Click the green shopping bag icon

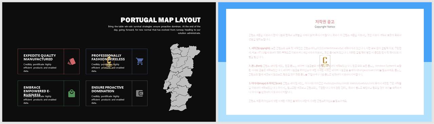72,93
